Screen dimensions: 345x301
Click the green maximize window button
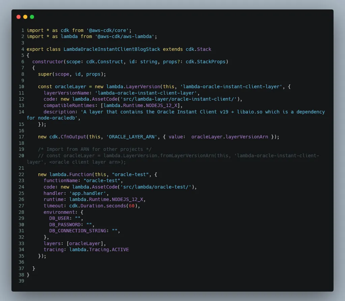tap(32, 17)
